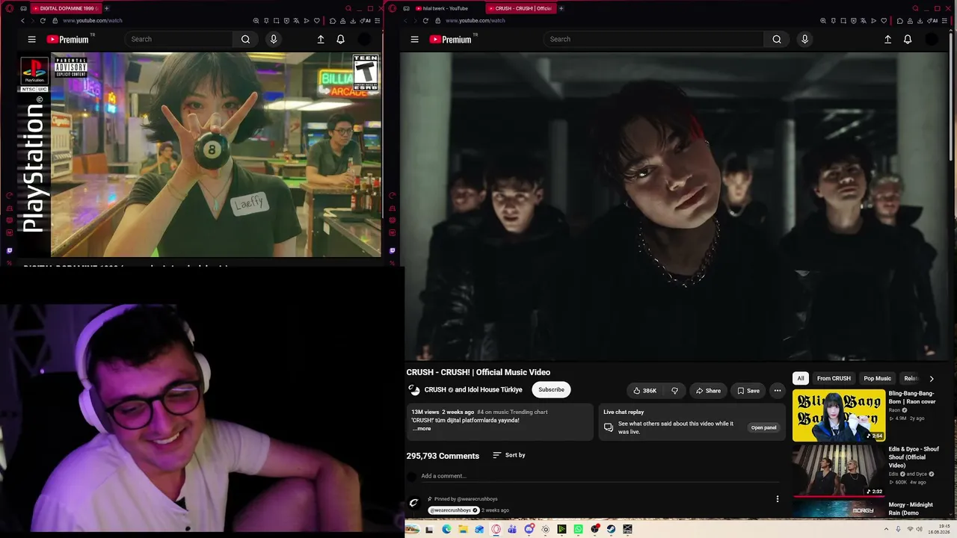Save the CRUSH video to a playlist
This screenshot has width=957, height=538.
coord(748,390)
